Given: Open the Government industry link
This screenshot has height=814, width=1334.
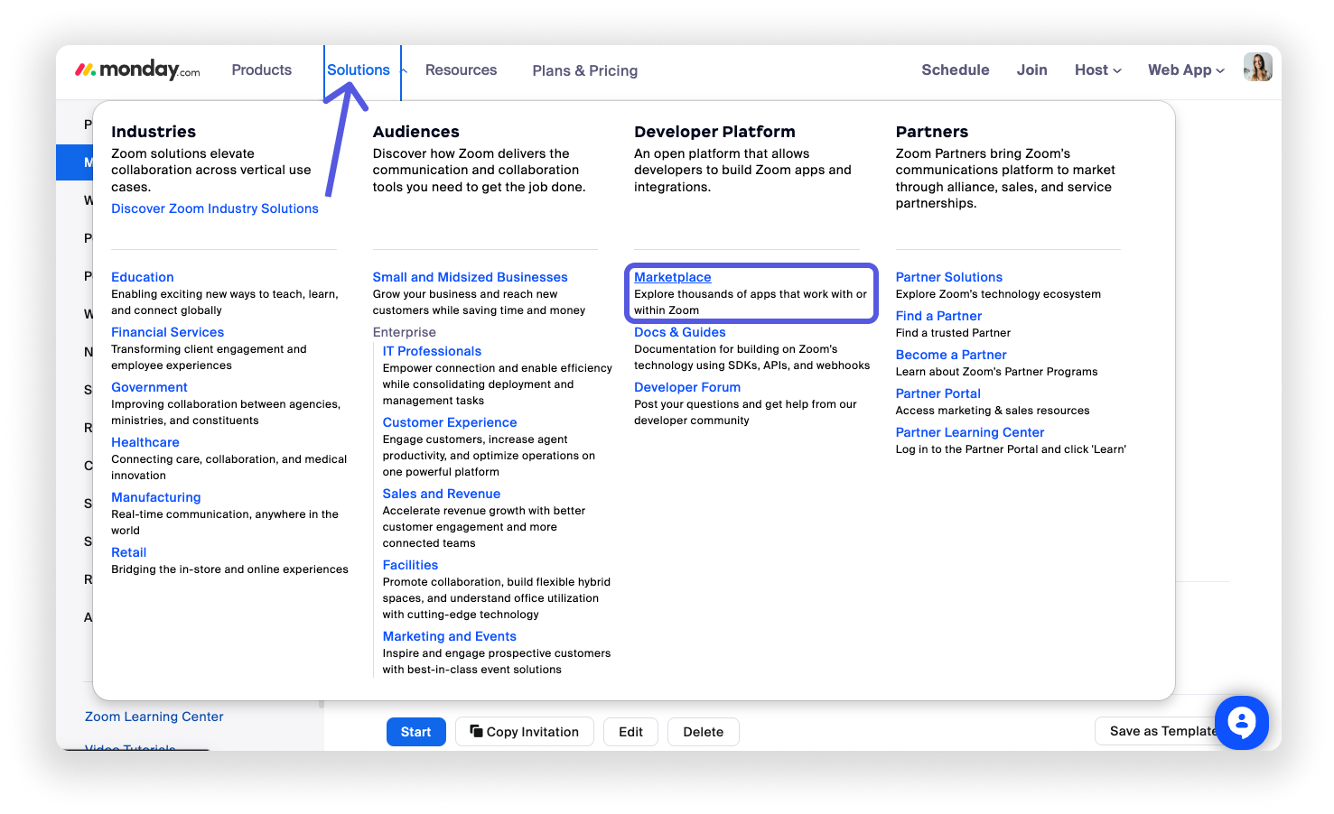Looking at the screenshot, I should coord(149,387).
